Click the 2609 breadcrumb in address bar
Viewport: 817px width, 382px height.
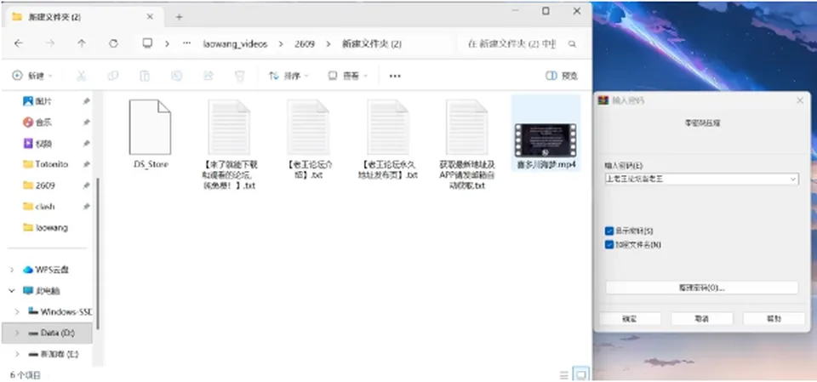point(305,44)
